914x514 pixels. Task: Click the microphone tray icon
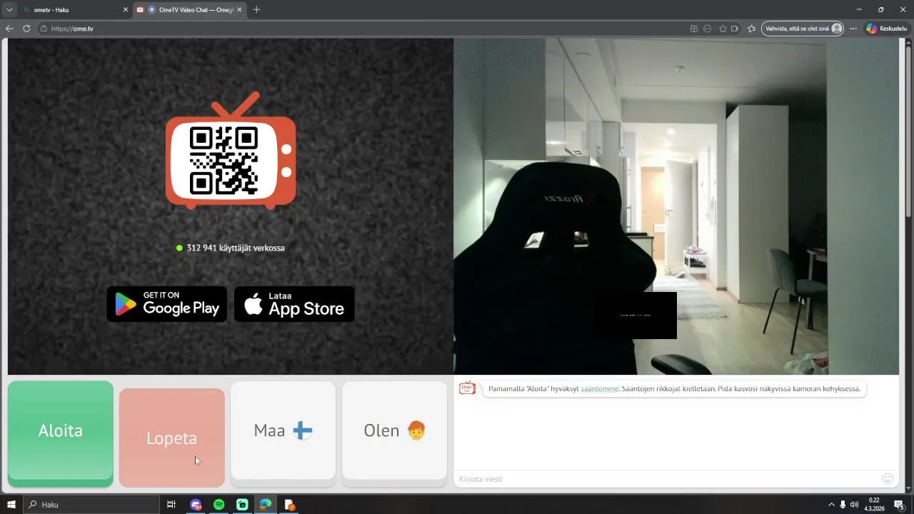[843, 505]
